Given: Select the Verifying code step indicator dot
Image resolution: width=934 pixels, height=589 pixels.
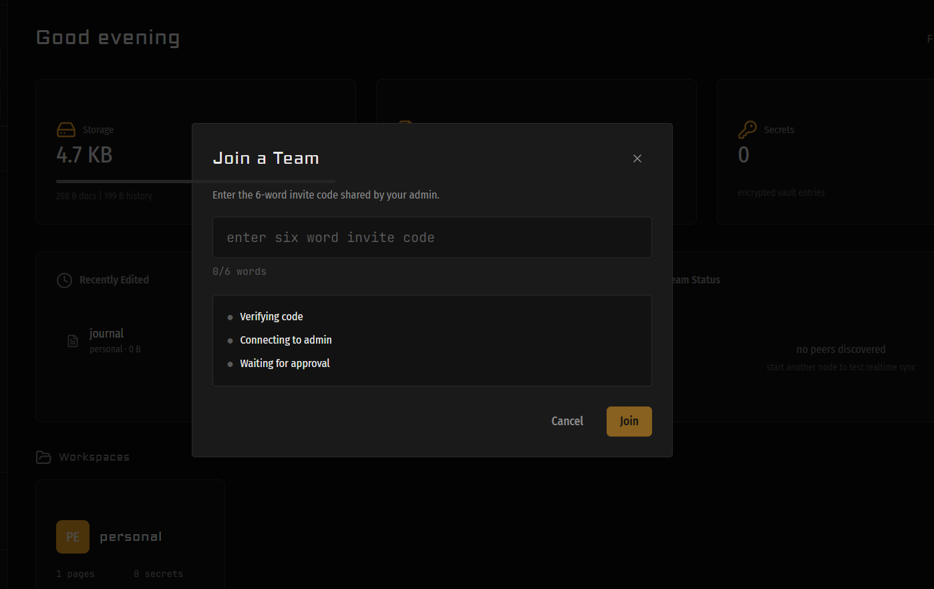Looking at the screenshot, I should [230, 316].
